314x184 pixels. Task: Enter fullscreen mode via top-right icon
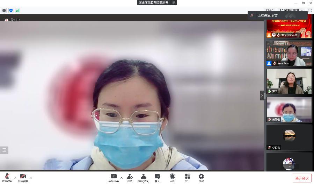(x=309, y=10)
